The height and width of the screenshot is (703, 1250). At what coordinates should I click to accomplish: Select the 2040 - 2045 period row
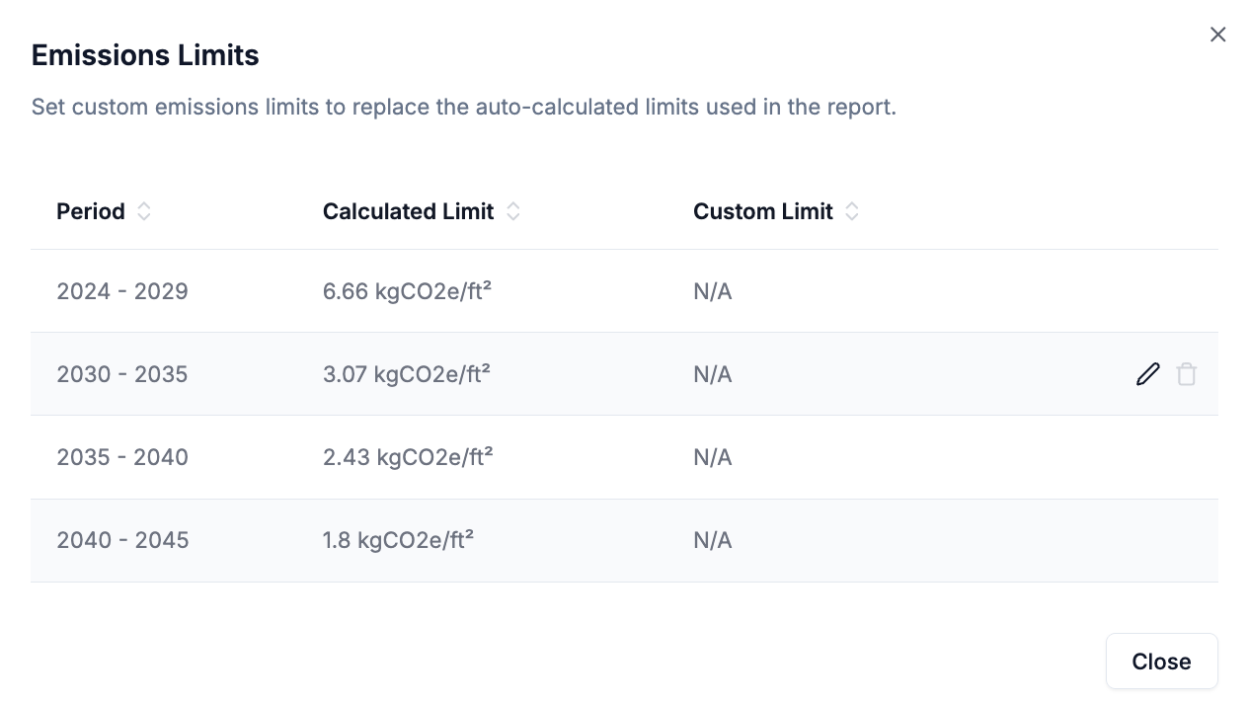point(122,540)
